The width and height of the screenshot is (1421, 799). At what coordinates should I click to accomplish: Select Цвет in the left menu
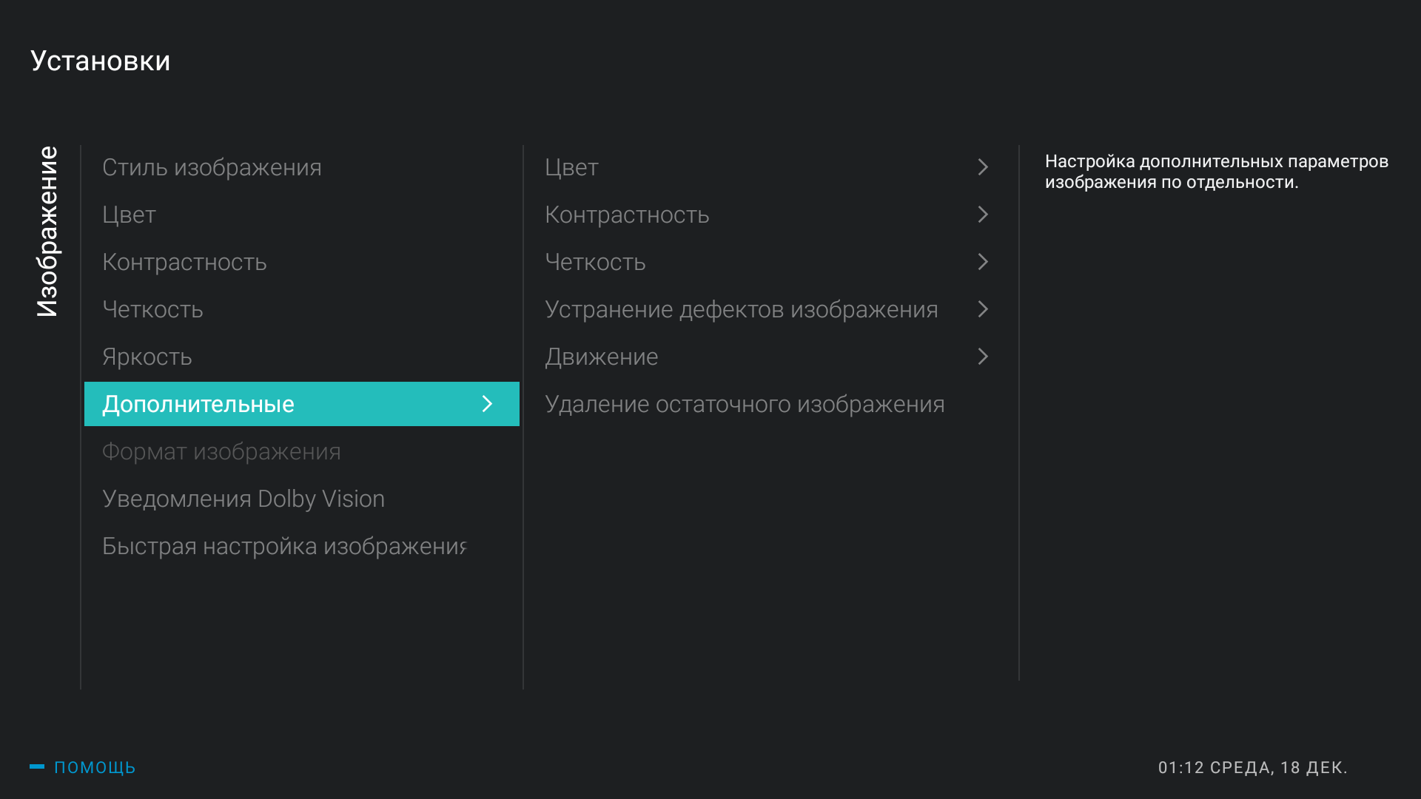point(129,215)
